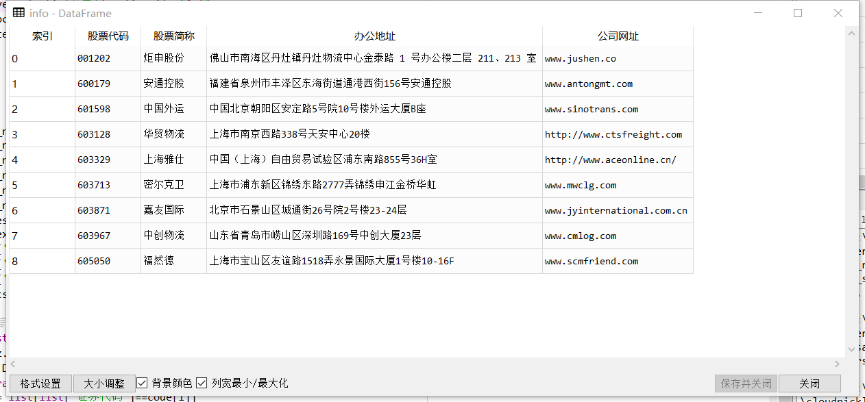Sort by the 股票简称 column header

point(174,36)
